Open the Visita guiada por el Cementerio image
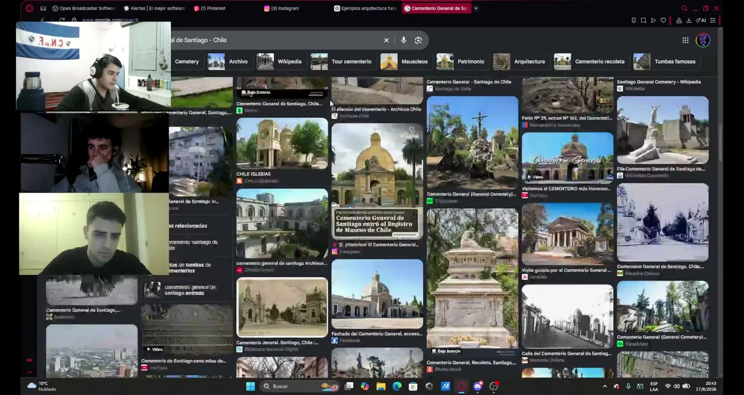Viewport: 744px width, 395px height. pyautogui.click(x=567, y=234)
